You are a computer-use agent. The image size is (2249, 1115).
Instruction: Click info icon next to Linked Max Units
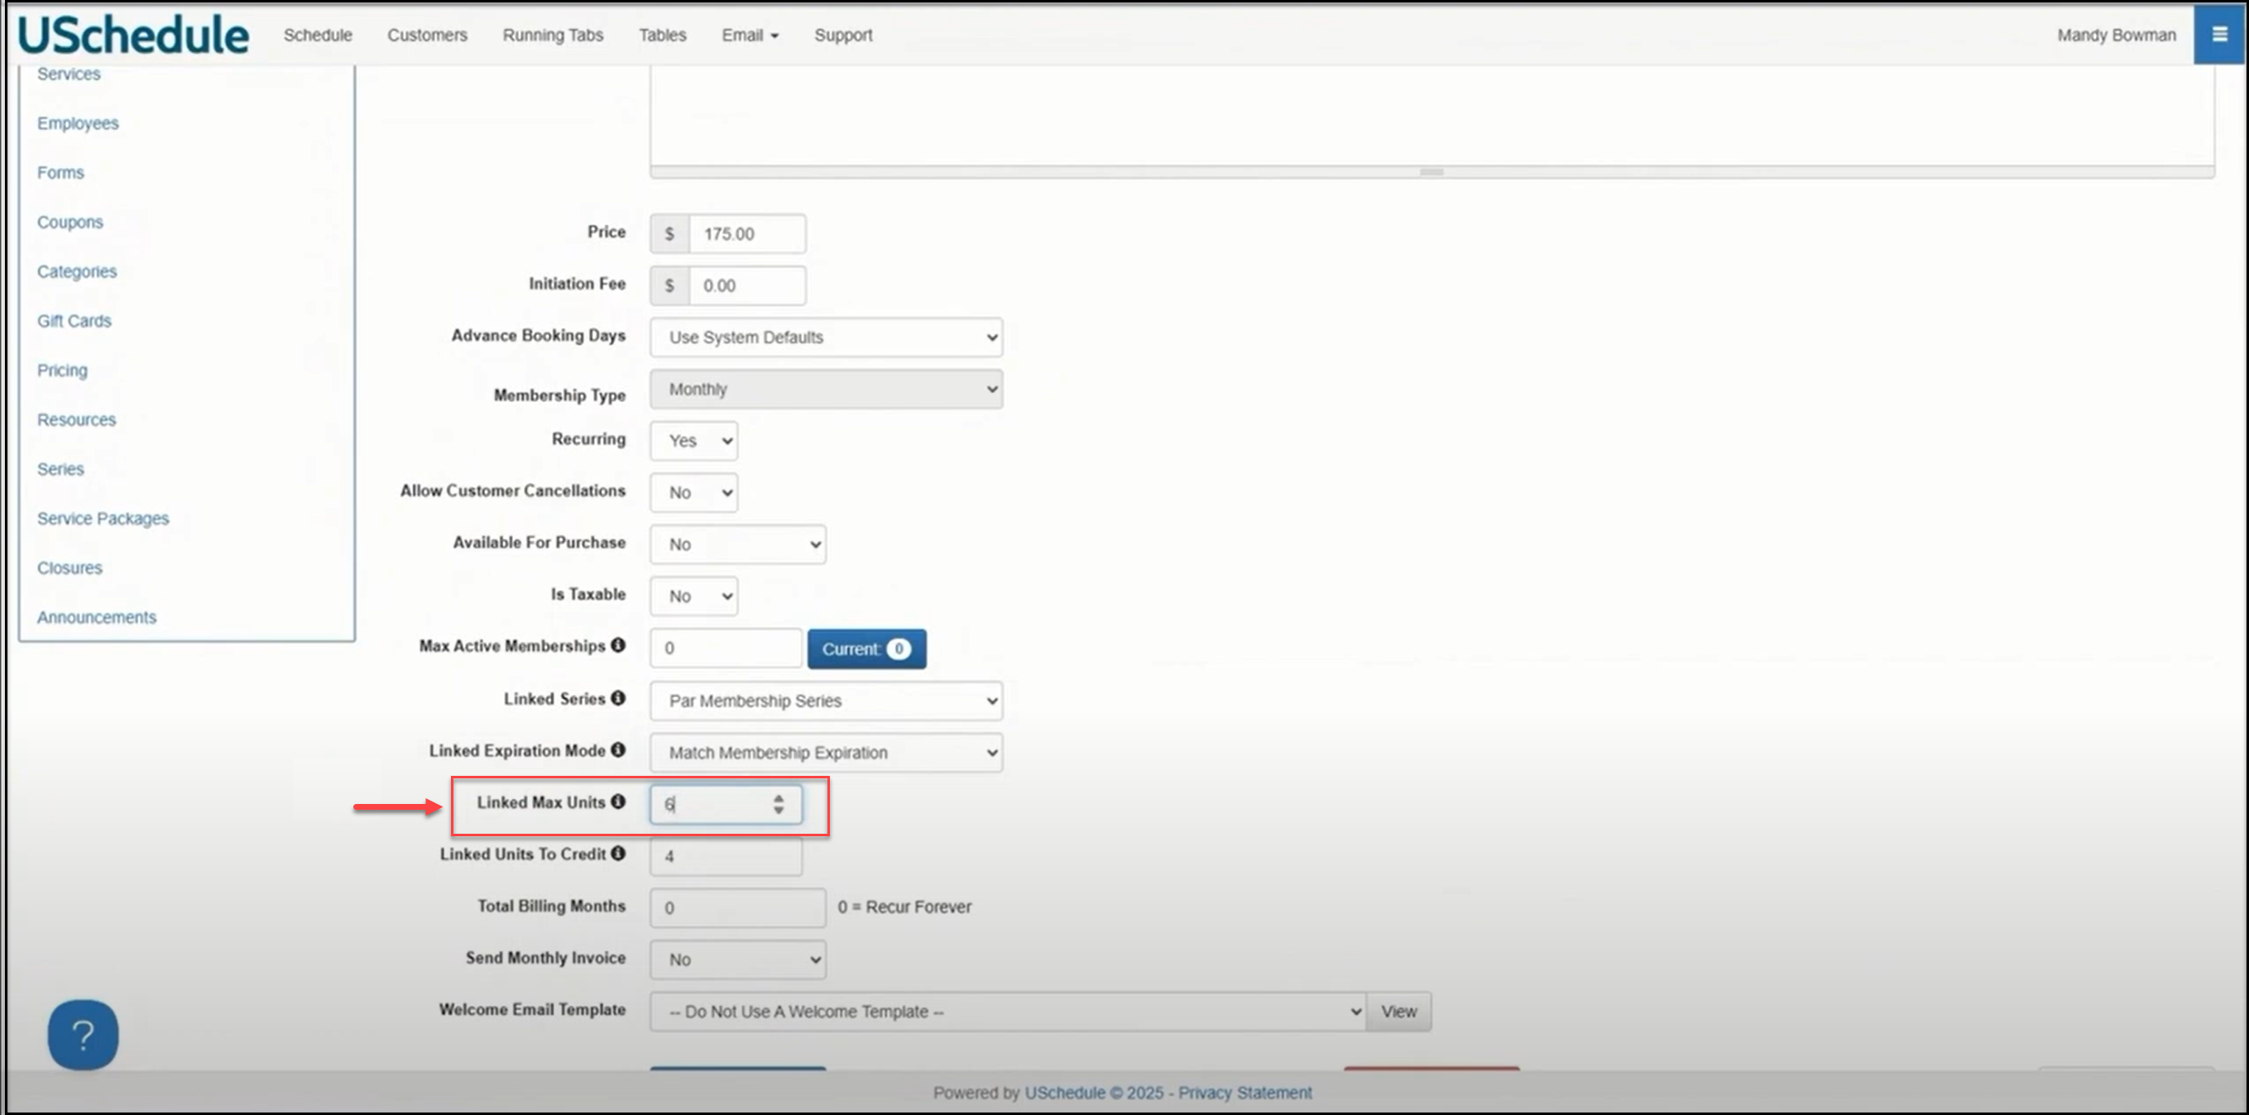point(618,801)
